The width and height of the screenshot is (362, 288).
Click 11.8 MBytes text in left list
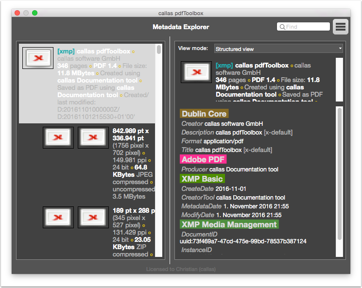pos(76,73)
